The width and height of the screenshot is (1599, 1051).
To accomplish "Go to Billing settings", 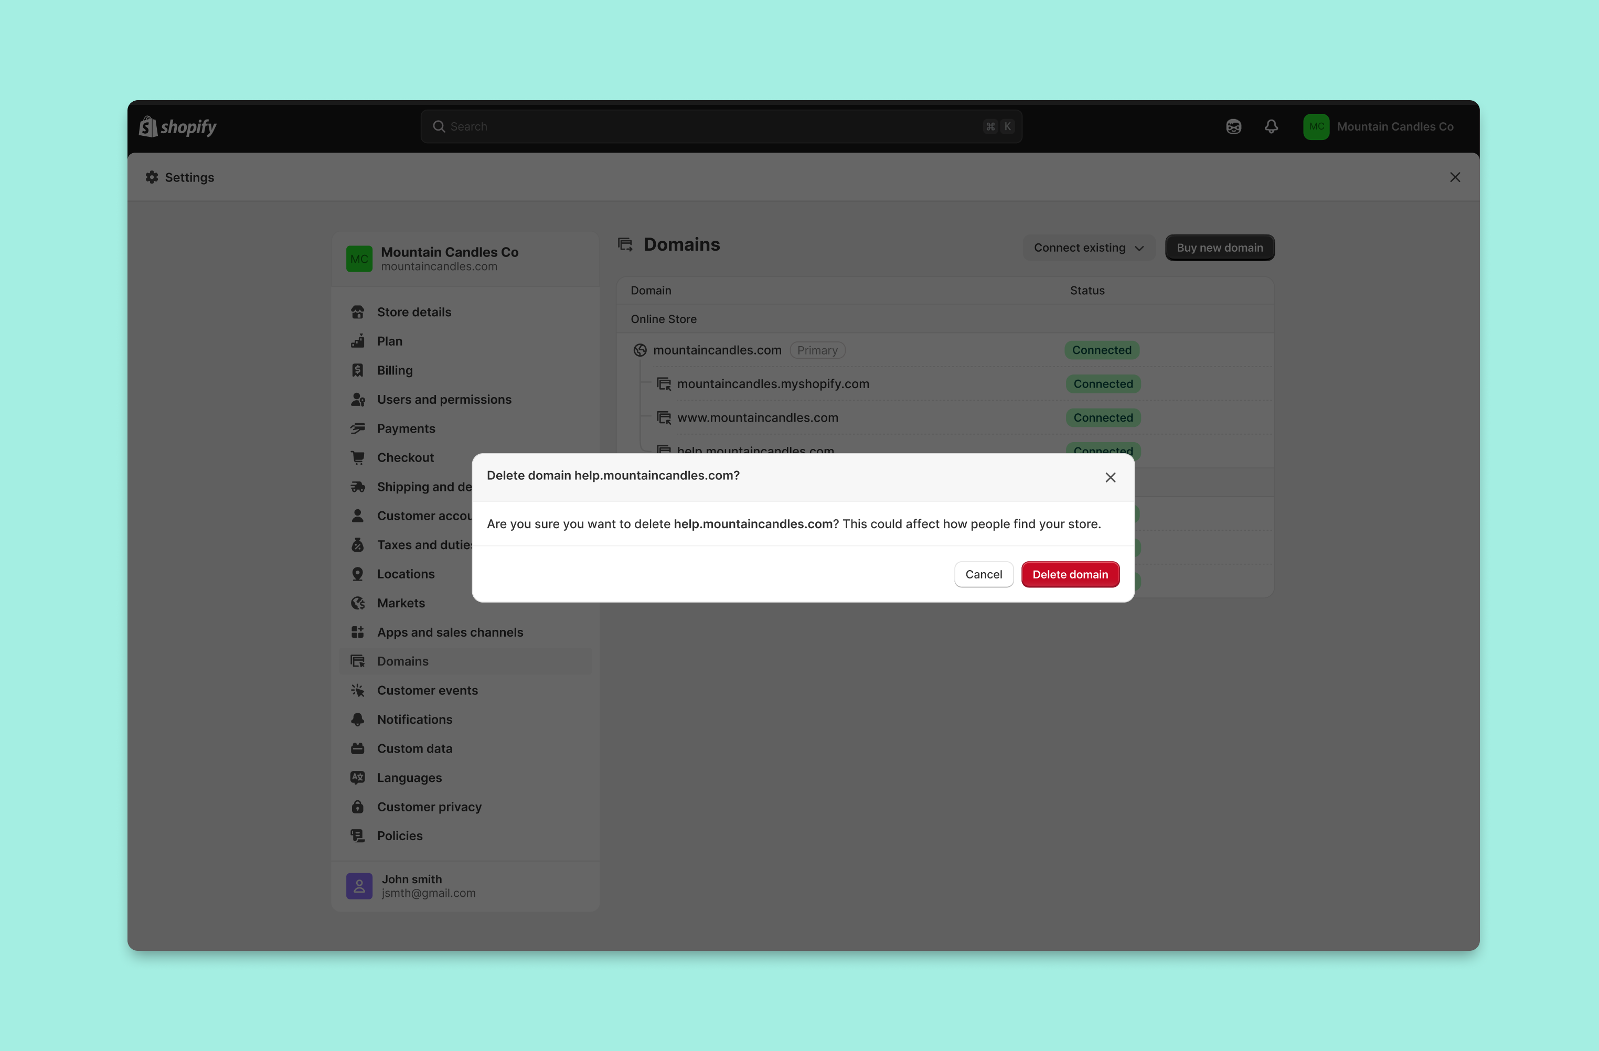I will click(x=466, y=370).
